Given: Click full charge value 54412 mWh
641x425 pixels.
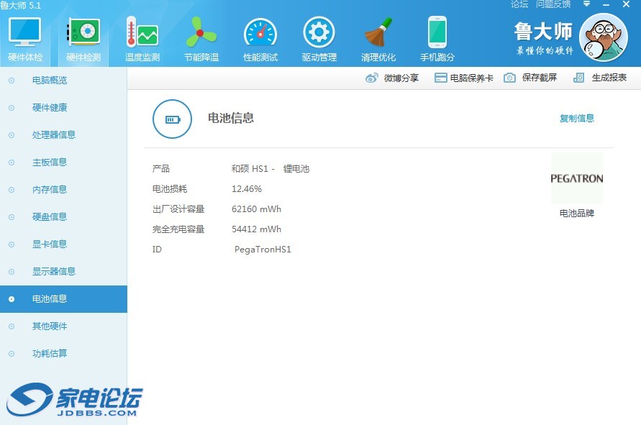Looking at the screenshot, I should point(256,229).
